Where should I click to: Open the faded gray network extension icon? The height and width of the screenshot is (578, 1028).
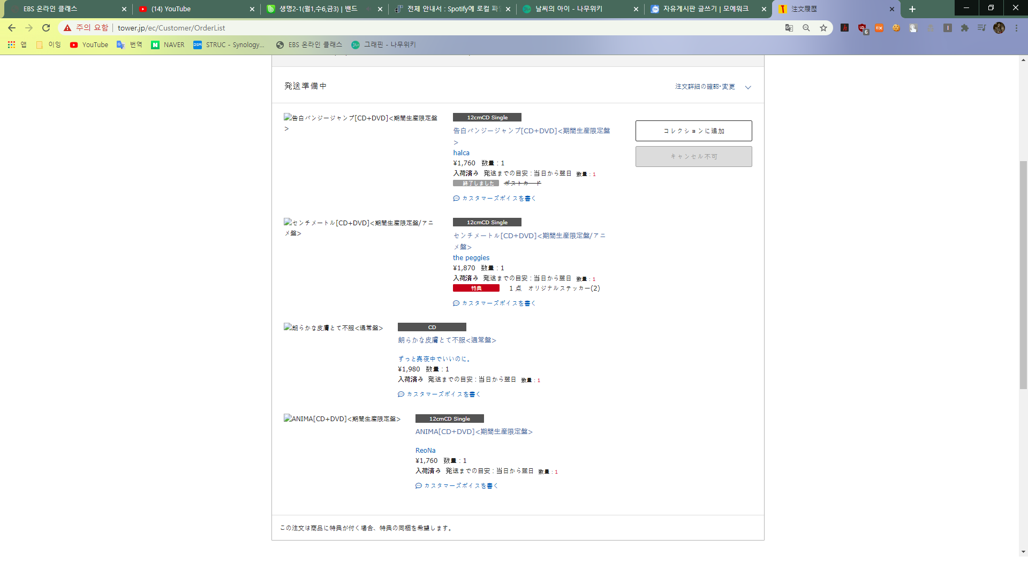931,28
